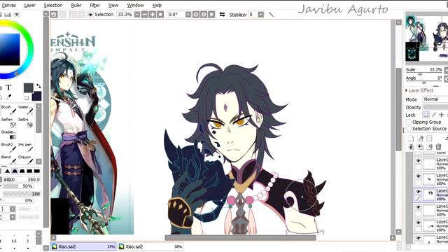Delete the current layer with trash icon
This screenshot has height=252, width=448.
[x=439, y=147]
